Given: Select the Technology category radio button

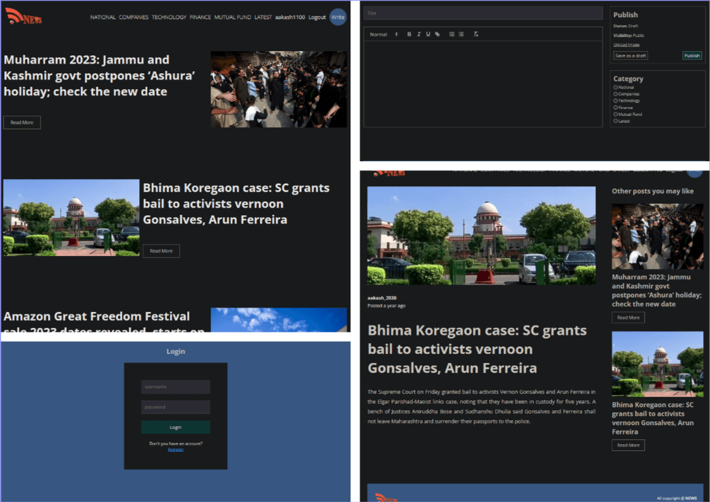Looking at the screenshot, I should [x=615, y=101].
